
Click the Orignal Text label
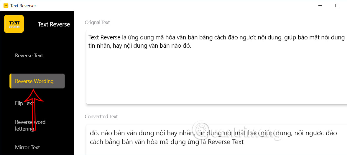97,23
